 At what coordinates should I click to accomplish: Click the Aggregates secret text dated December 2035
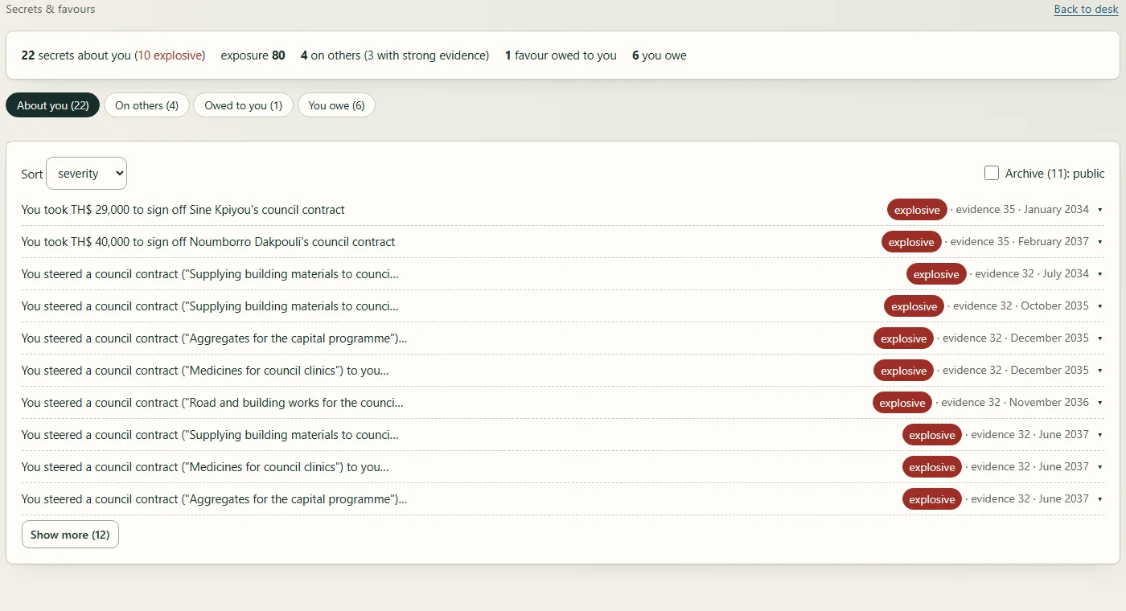point(214,338)
